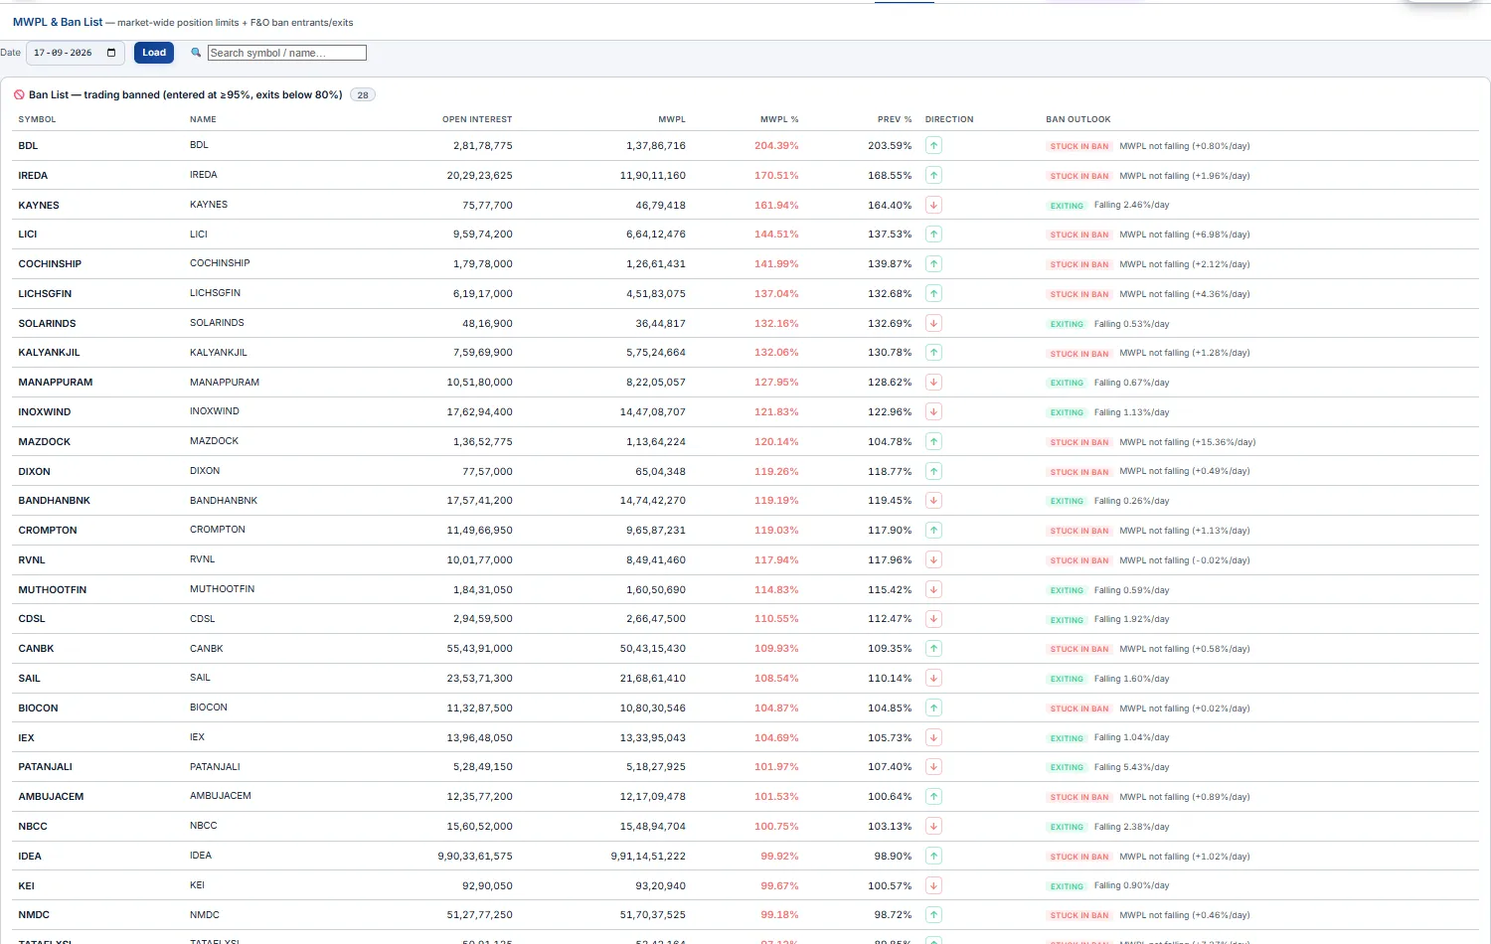Viewport: 1491px width, 944px height.
Task: Select the MANAPPURAM symbol cell
Action: click(x=55, y=383)
